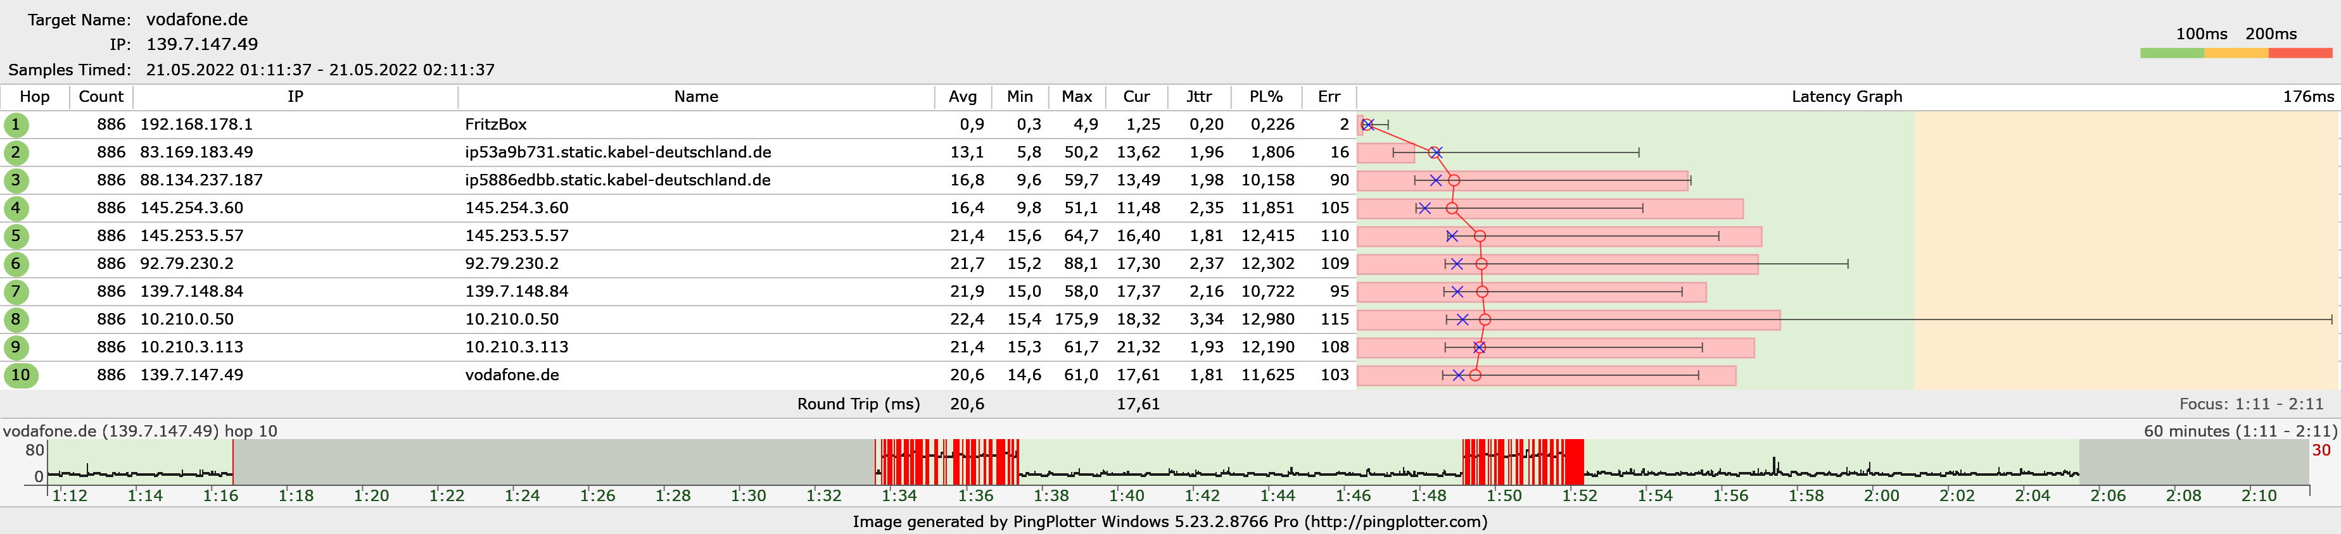The image size is (2341, 534).
Task: Click the hop 6 green circle
Action: point(15,264)
